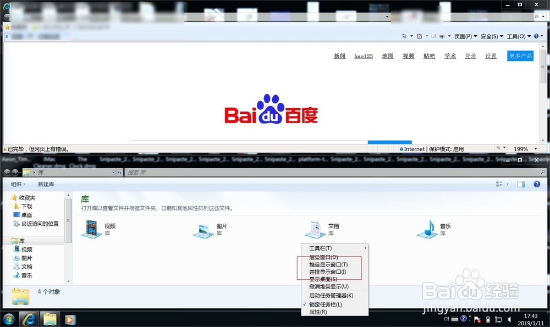Choose 启动任务管理器 to open Task Manager

coord(331,296)
